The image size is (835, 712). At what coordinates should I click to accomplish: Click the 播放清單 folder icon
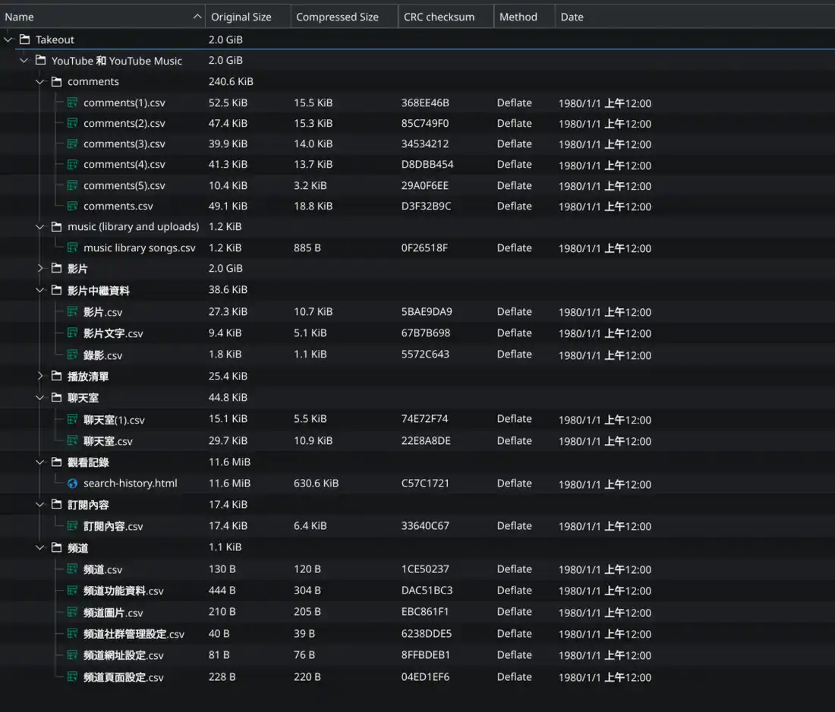(56, 376)
